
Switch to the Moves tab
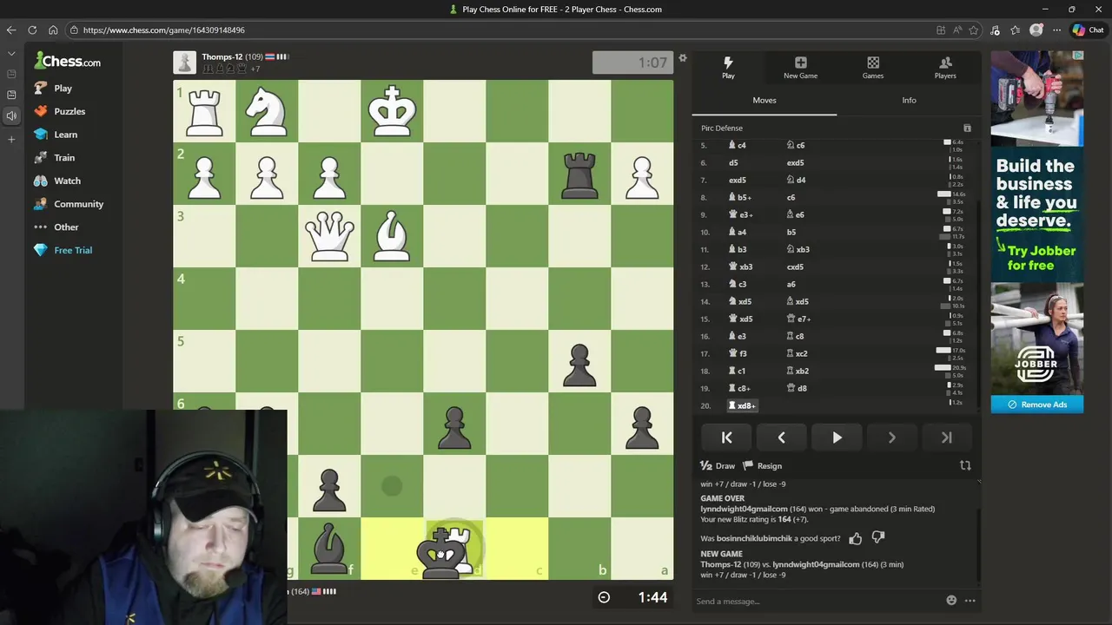pos(764,100)
